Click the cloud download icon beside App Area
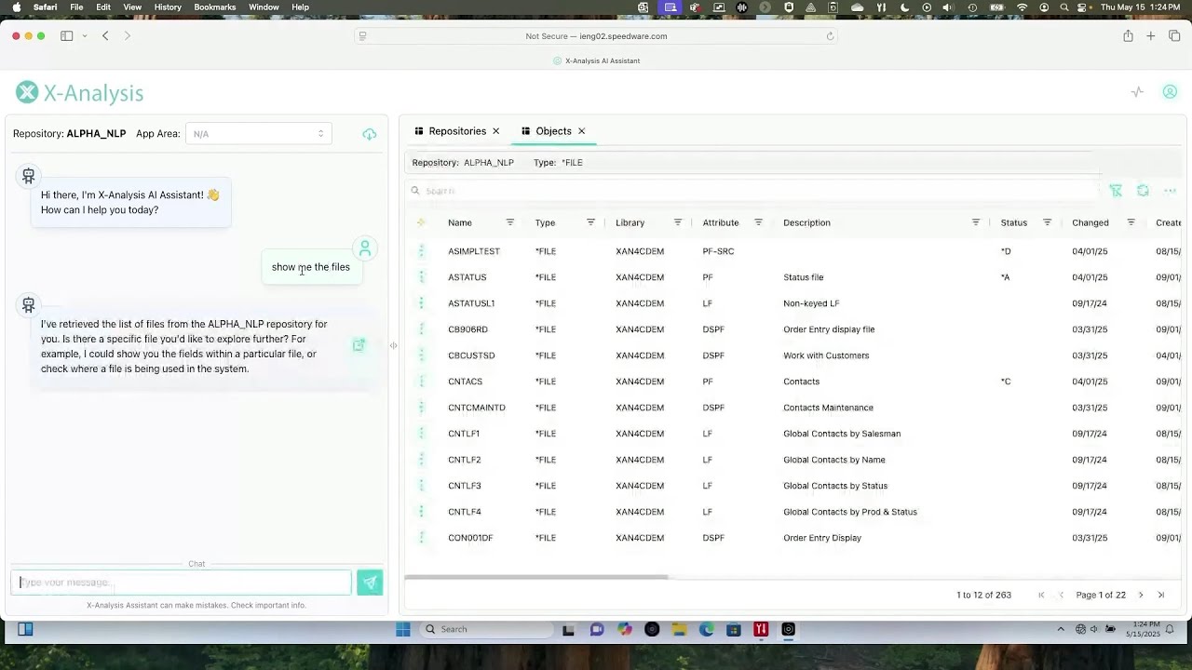 [370, 134]
